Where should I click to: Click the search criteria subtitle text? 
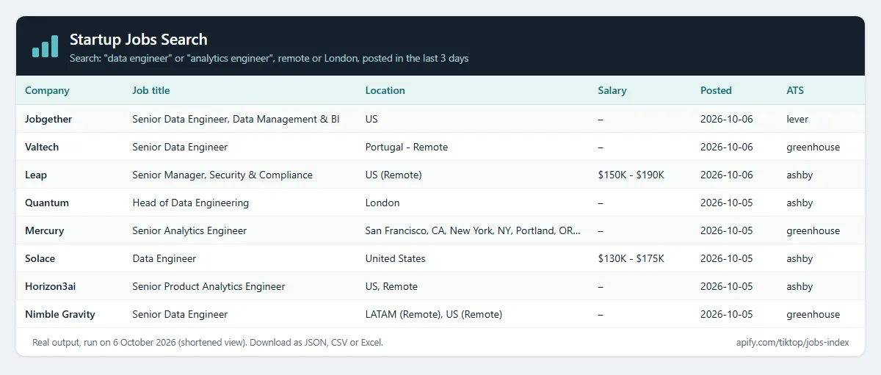click(269, 58)
